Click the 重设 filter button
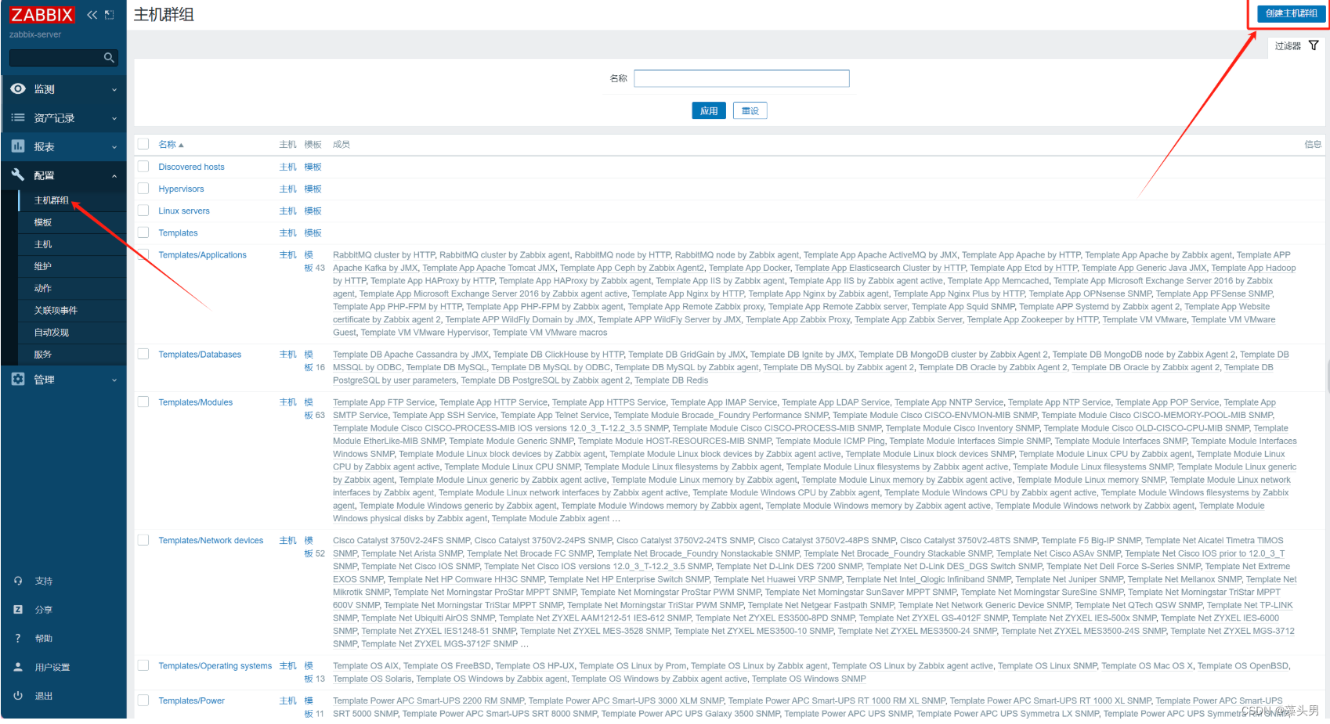The height and width of the screenshot is (724, 1330). [x=750, y=111]
